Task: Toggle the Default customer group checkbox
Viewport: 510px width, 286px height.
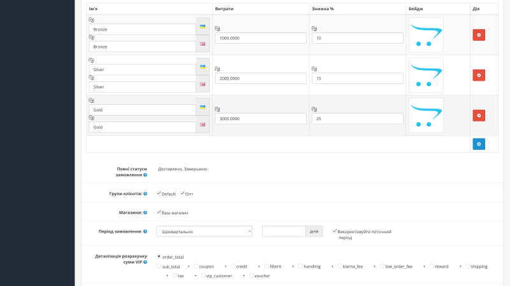Action: pos(159,193)
